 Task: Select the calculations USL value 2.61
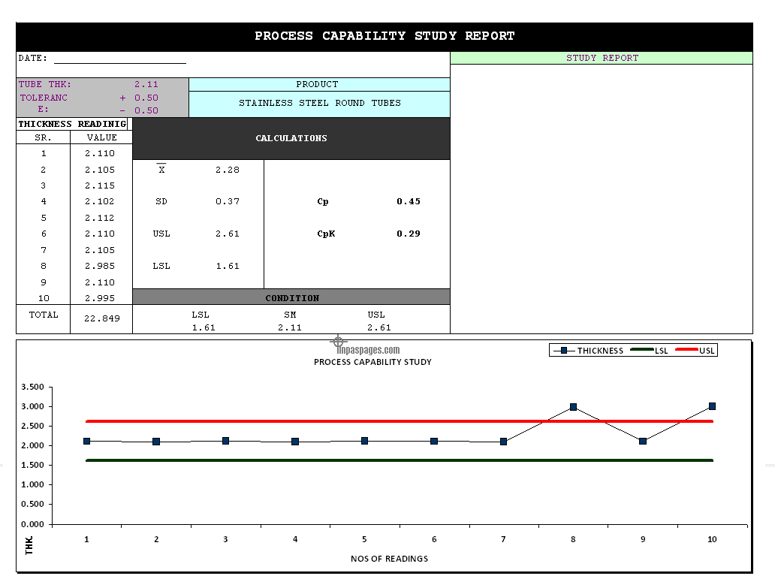coord(228,234)
